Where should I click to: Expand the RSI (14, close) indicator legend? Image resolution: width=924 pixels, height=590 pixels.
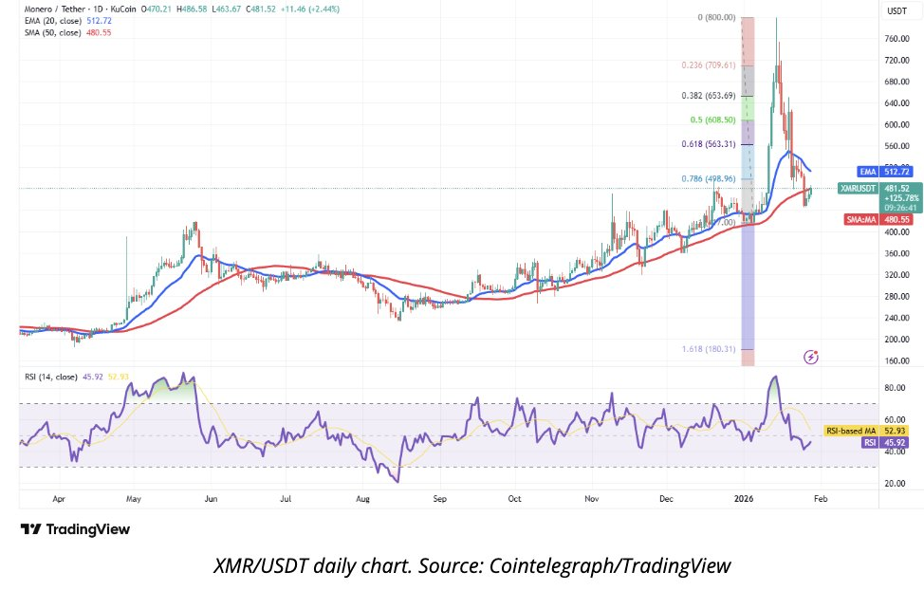point(53,375)
